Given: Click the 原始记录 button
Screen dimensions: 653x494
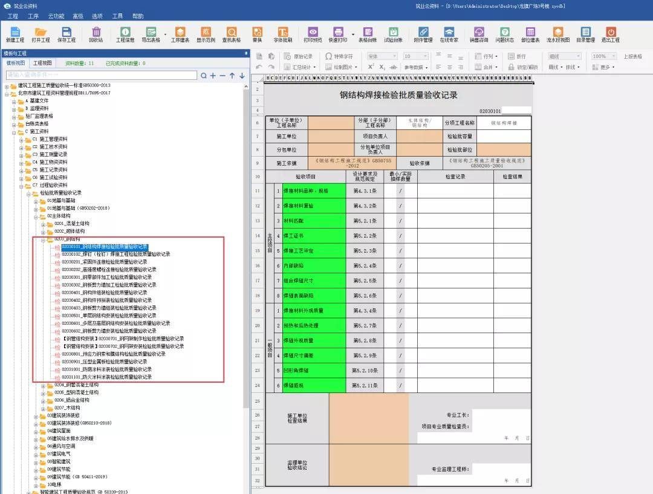Looking at the screenshot, I should (298, 56).
